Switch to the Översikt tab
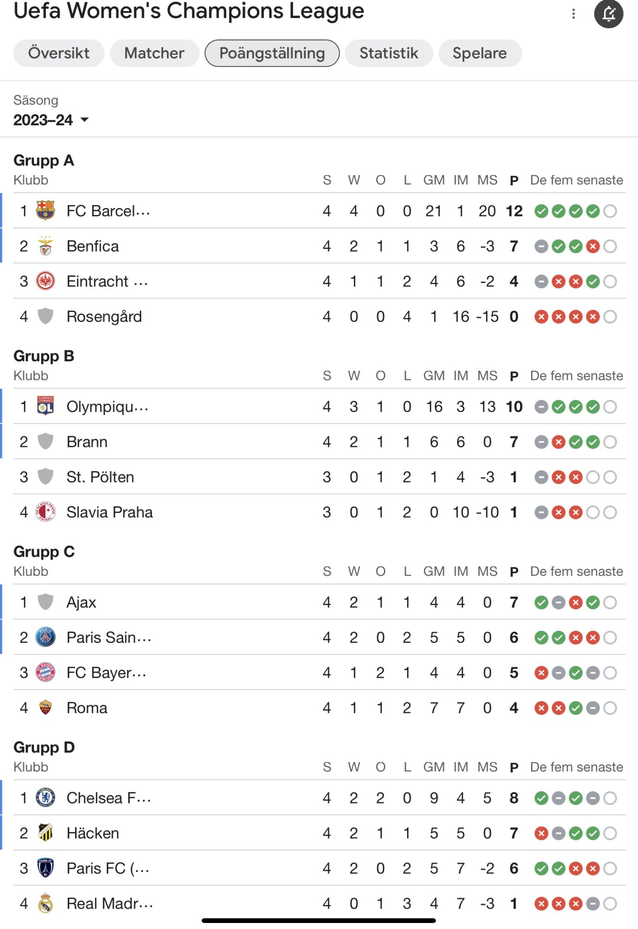Image resolution: width=638 pixels, height=929 pixels. click(59, 53)
